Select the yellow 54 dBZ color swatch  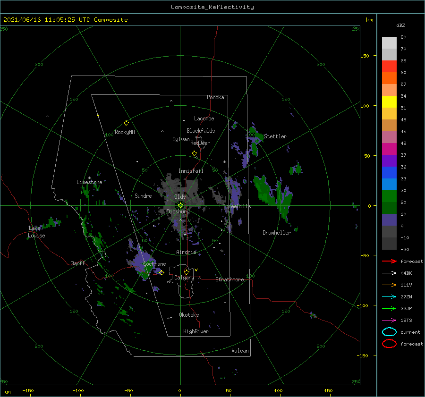[x=389, y=101]
